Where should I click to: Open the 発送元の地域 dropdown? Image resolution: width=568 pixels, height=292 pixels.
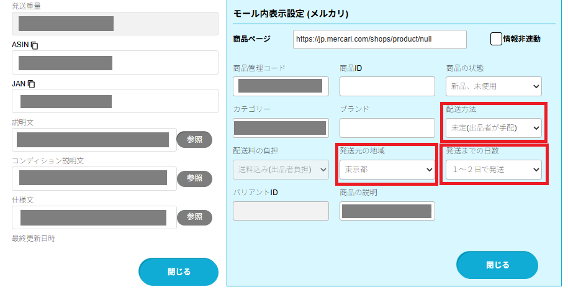click(387, 169)
